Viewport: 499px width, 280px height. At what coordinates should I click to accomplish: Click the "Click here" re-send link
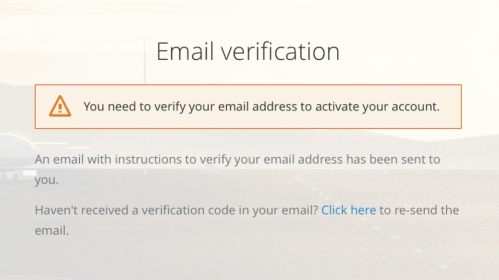click(349, 210)
